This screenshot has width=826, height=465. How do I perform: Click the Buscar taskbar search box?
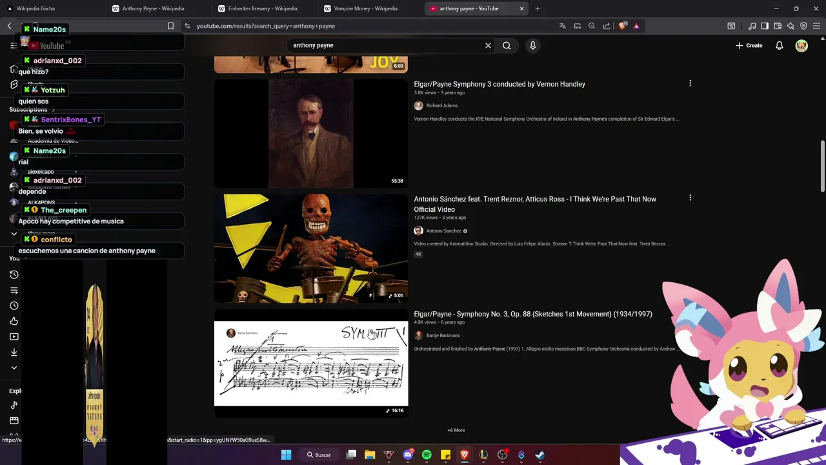pyautogui.click(x=319, y=455)
